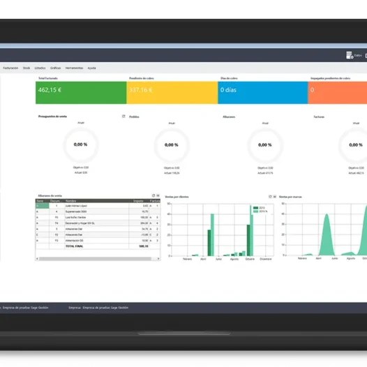Click the yellow Pendiente de cobro tile
This screenshot has height=367, width=367.
172,93
